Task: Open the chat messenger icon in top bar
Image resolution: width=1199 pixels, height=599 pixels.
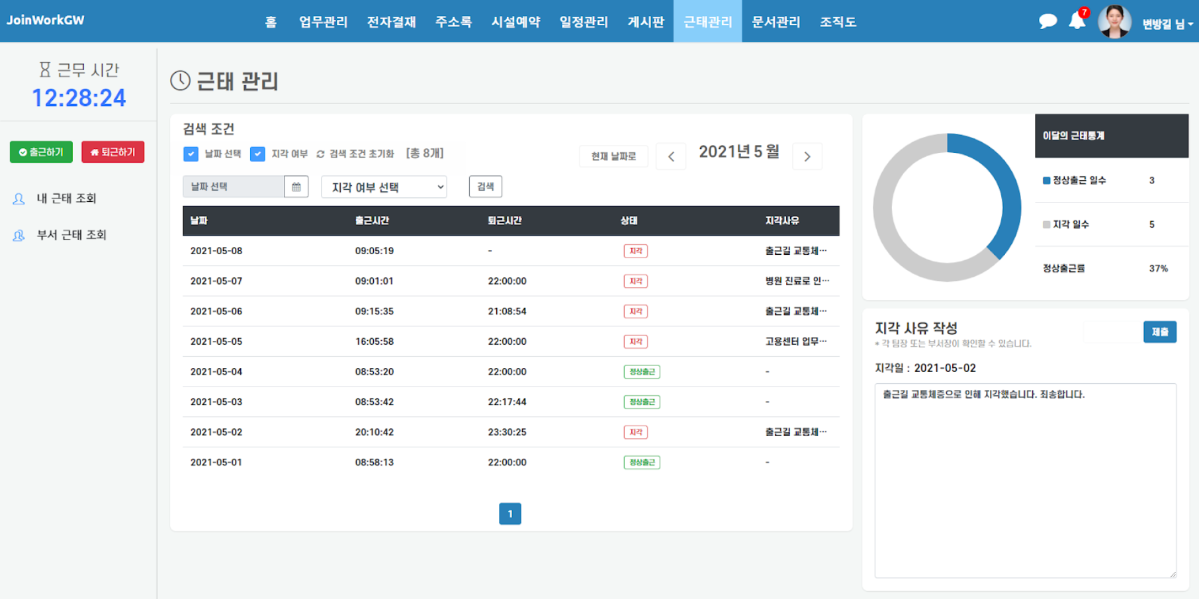Action: point(1047,21)
